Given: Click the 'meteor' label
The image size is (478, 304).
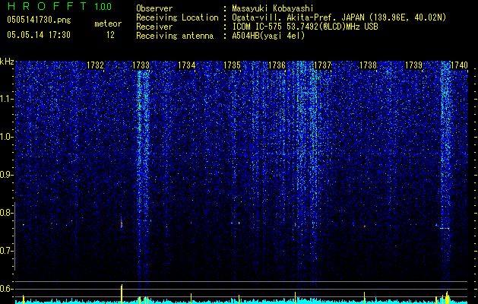Looking at the screenshot, I should point(108,24).
